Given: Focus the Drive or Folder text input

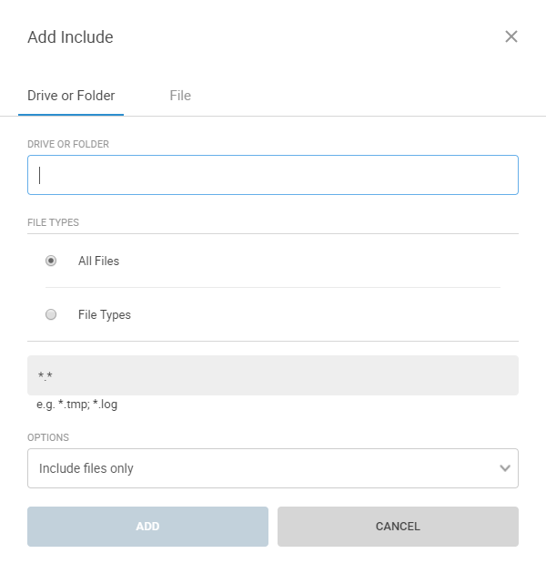Looking at the screenshot, I should click(x=273, y=175).
